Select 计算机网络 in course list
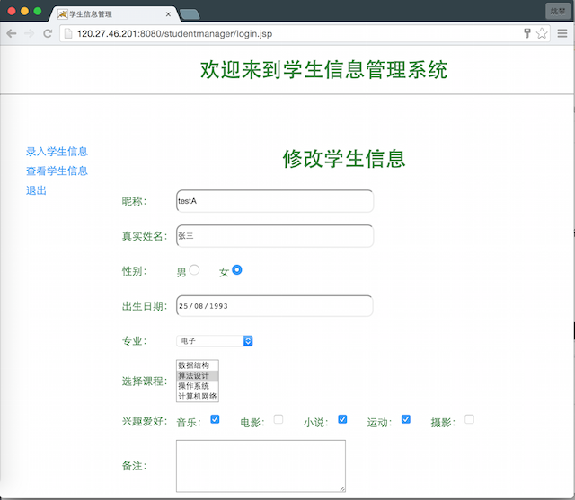 (x=198, y=396)
